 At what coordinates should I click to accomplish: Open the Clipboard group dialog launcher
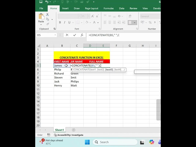[55, 29]
